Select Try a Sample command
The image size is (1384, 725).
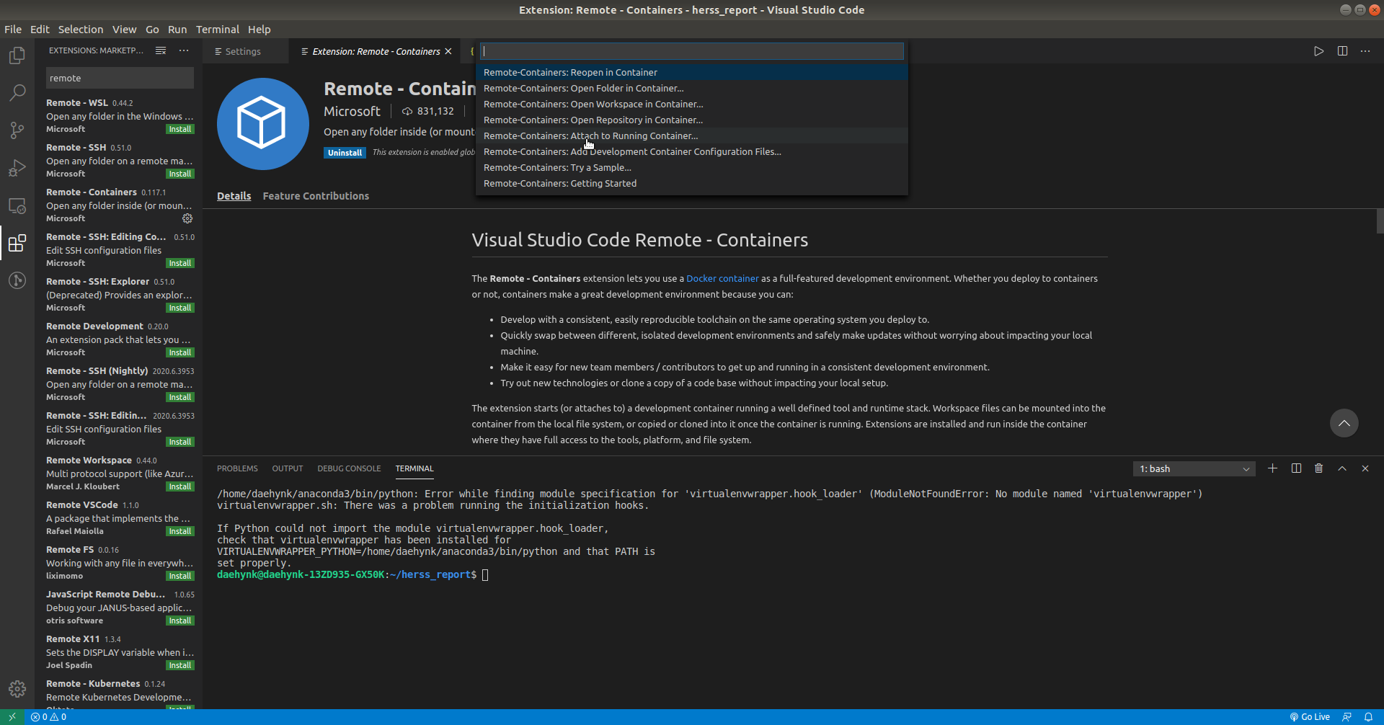coord(692,167)
